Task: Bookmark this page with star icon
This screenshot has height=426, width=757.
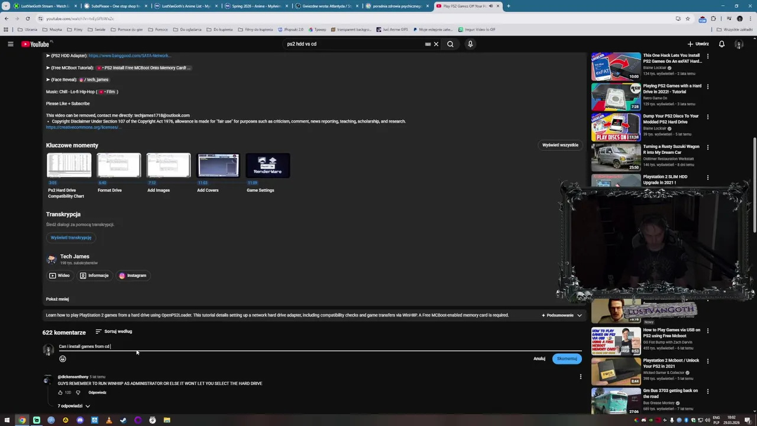Action: 687,18
